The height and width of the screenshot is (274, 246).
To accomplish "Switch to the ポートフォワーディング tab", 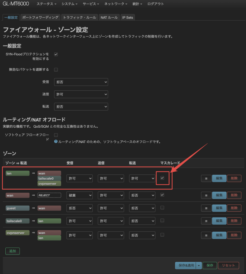I will [40, 17].
